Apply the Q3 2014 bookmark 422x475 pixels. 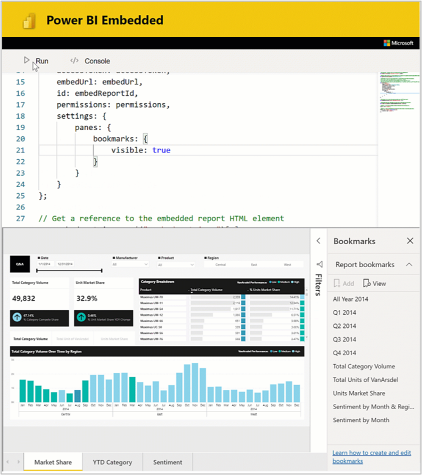click(x=344, y=339)
